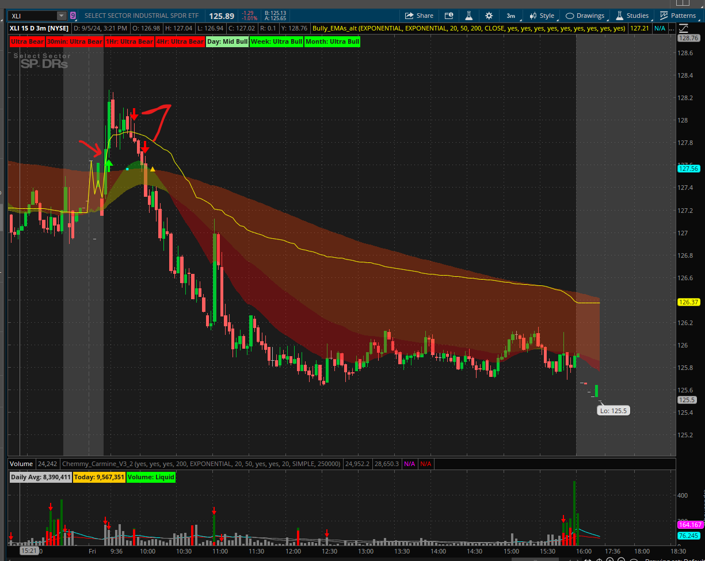
Task: Click the Bully_EMAs_alt study label
Action: (468, 28)
